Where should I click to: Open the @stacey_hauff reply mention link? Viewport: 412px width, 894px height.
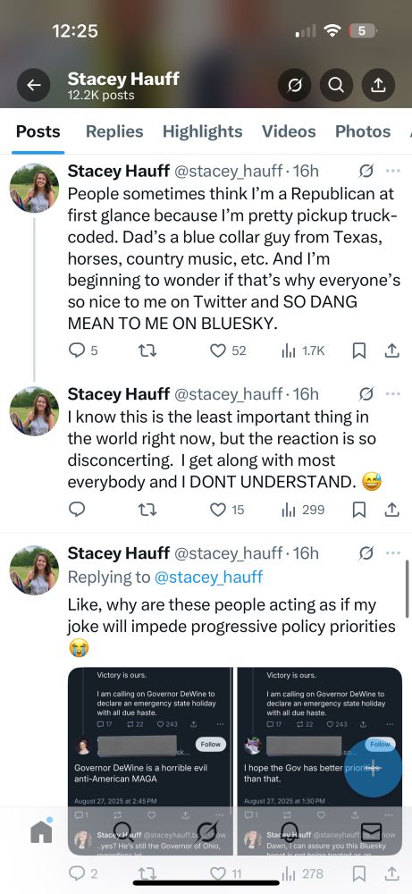208,577
